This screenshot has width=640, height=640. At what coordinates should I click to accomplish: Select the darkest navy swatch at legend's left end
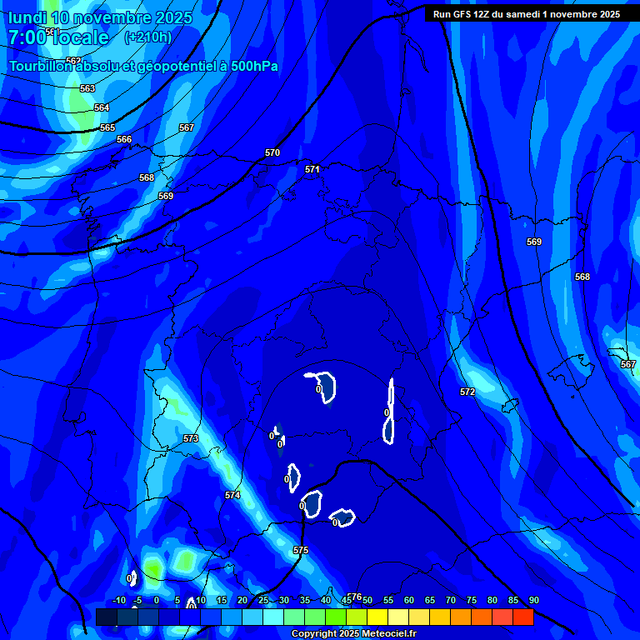point(106,617)
